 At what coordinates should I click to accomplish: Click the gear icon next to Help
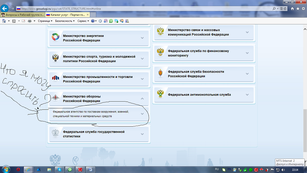click(100, 21)
